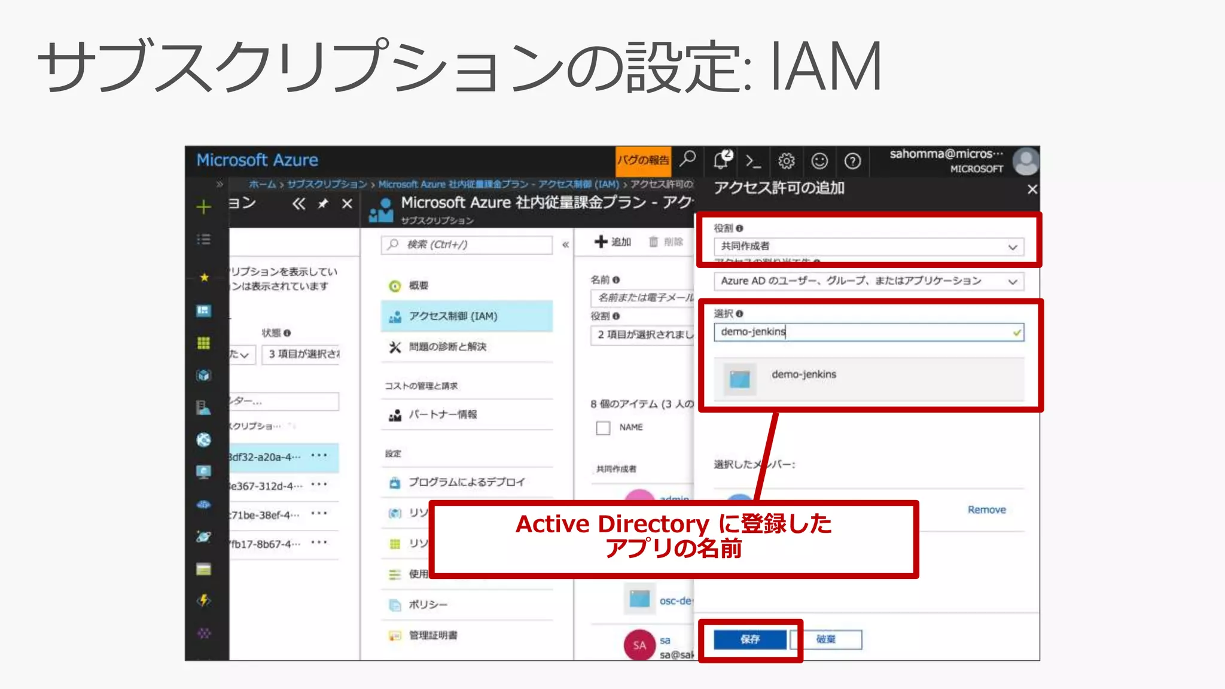The image size is (1225, 689).
Task: Go to ホーム in the breadcrumb
Action: pos(263,184)
